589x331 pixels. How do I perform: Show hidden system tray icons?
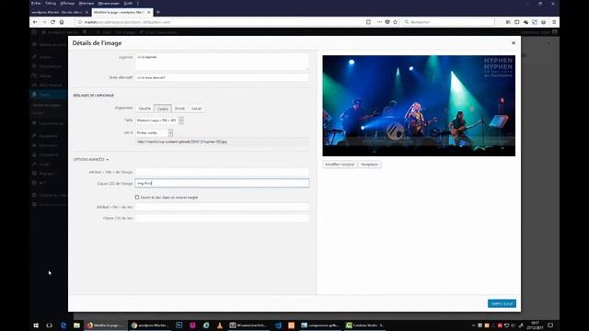pyautogui.click(x=473, y=325)
